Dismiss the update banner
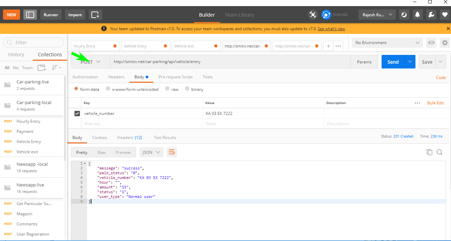Screen dimensions: 451x241 (x=448, y=29)
